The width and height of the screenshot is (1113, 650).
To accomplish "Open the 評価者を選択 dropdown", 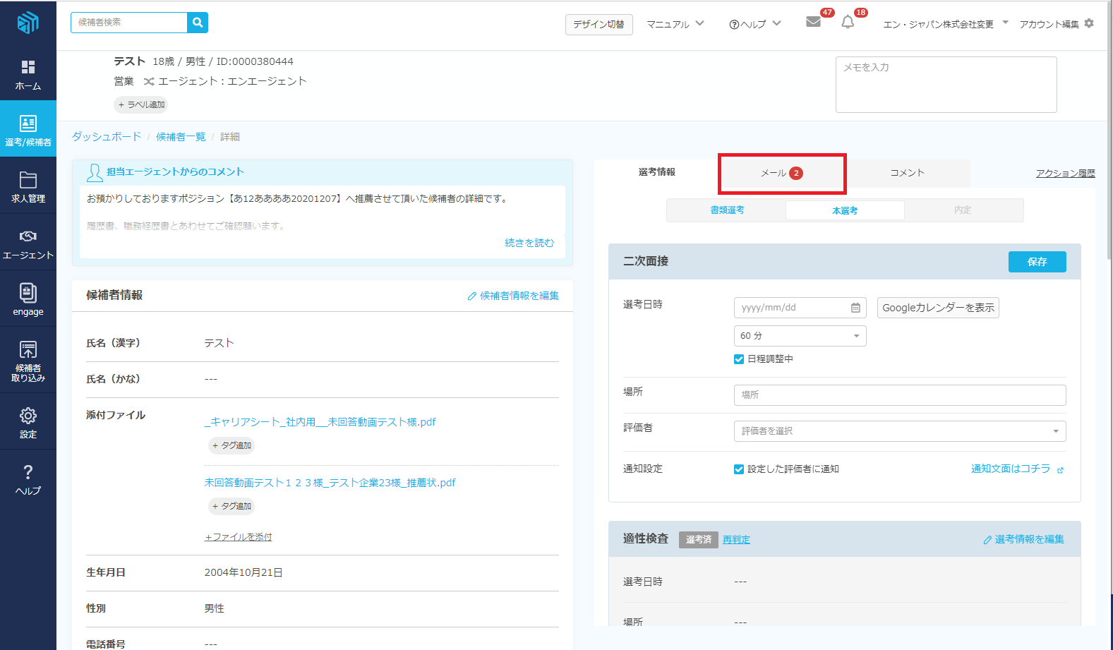I will (899, 431).
